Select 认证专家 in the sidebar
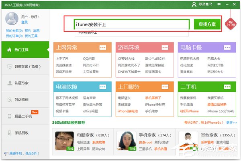 25,83
